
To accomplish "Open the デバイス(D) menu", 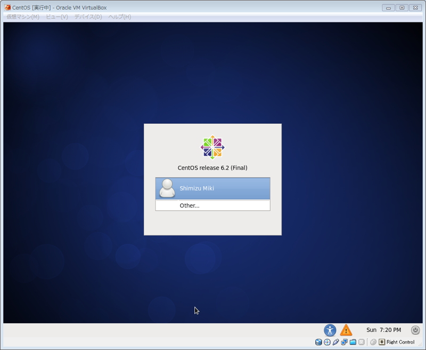I will pyautogui.click(x=88, y=17).
